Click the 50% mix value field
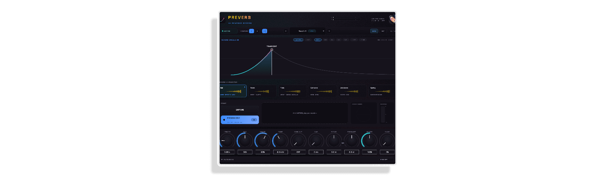 pos(245,152)
